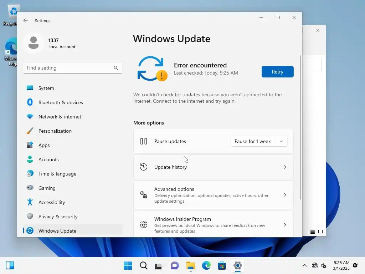Click the Advanced options chevron arrow
Image resolution: width=365 pixels, height=274 pixels.
(x=285, y=195)
